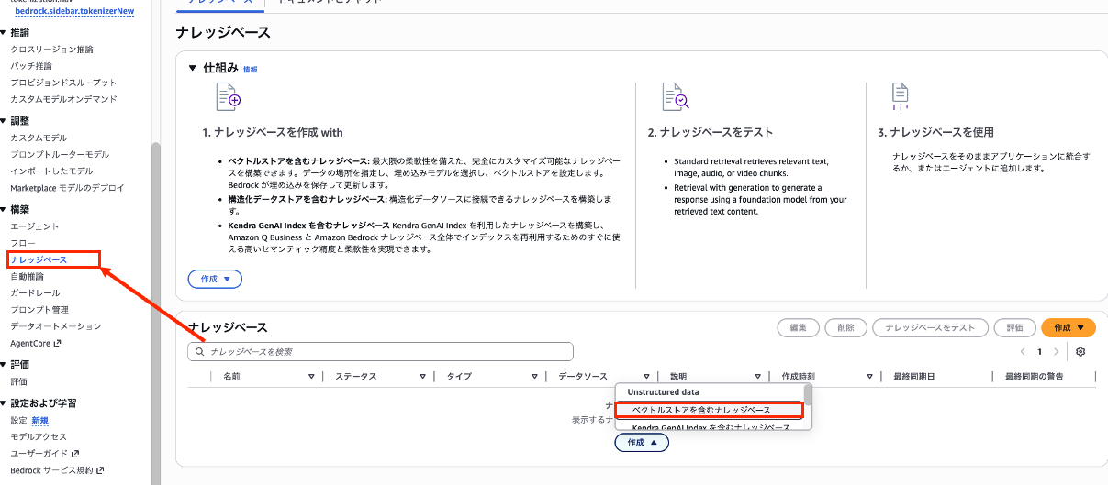The image size is (1108, 485).
Task: Open ユーザーガイド external link in sidebar
Action: [x=45, y=453]
